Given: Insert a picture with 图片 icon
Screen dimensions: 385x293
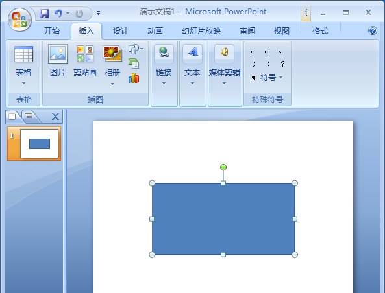Looking at the screenshot, I should [x=58, y=54].
